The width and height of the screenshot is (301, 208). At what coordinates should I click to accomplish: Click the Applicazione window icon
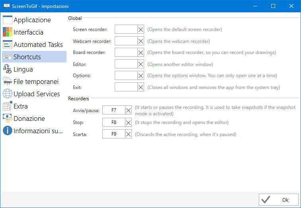coord(8,20)
